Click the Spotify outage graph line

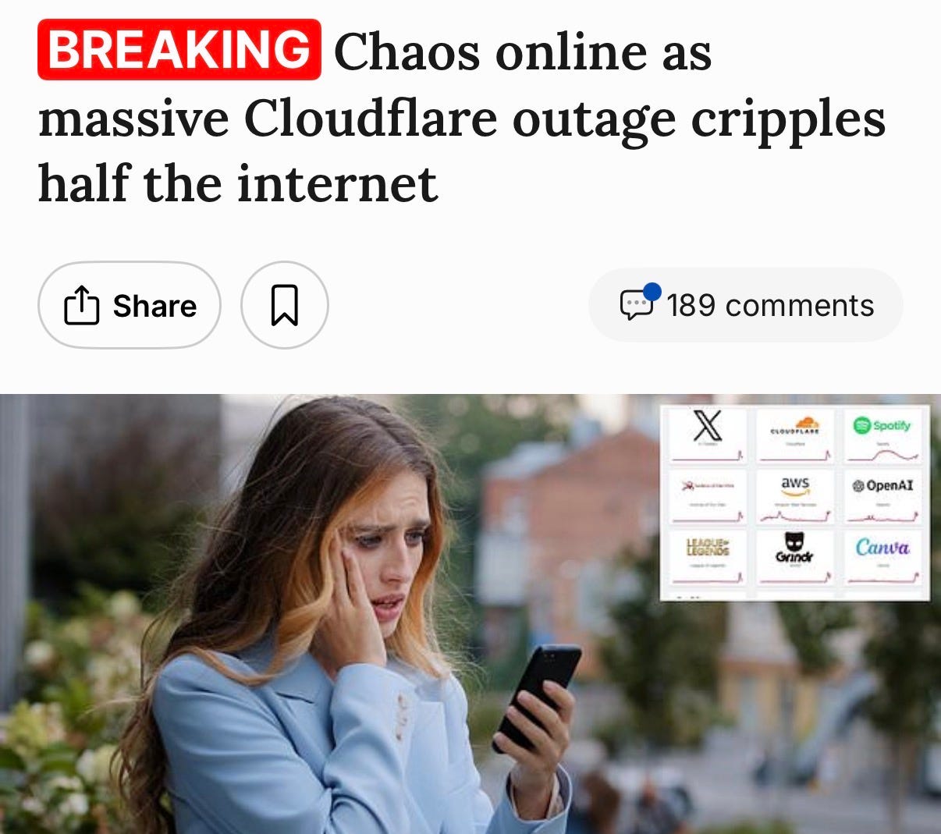pyautogui.click(x=883, y=455)
